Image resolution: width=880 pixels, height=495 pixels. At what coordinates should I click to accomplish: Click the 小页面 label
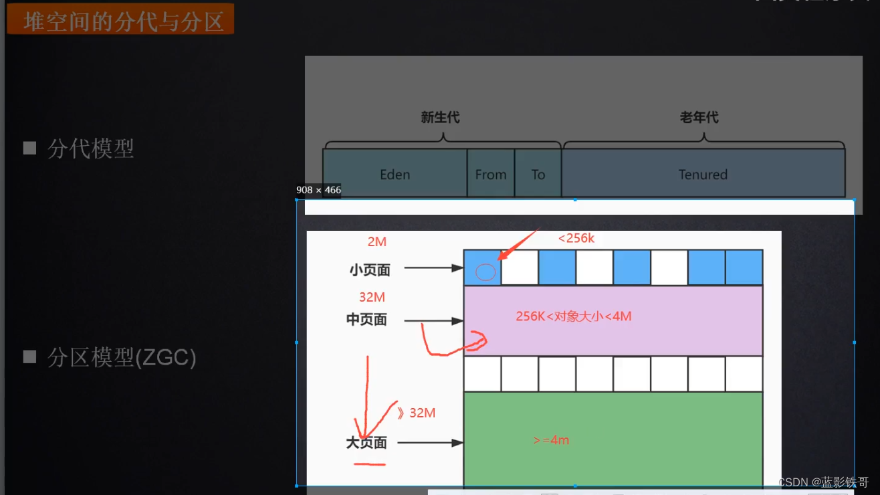370,270
